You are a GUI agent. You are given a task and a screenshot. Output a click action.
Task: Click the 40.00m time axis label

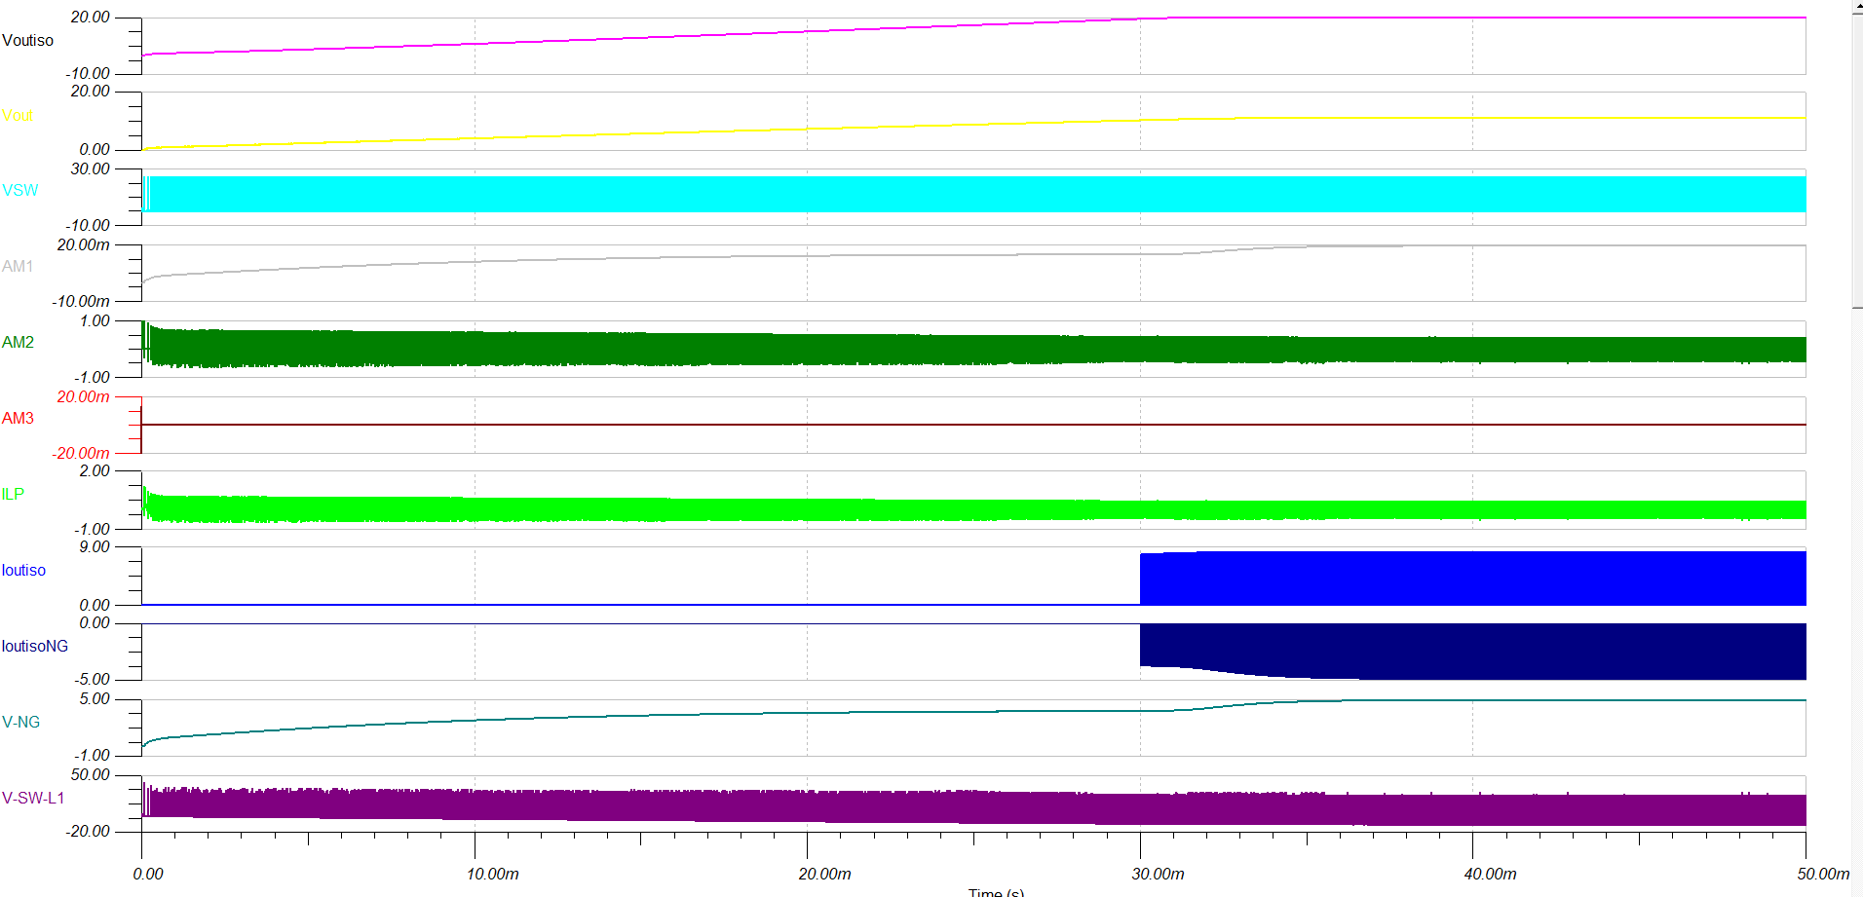(1491, 875)
